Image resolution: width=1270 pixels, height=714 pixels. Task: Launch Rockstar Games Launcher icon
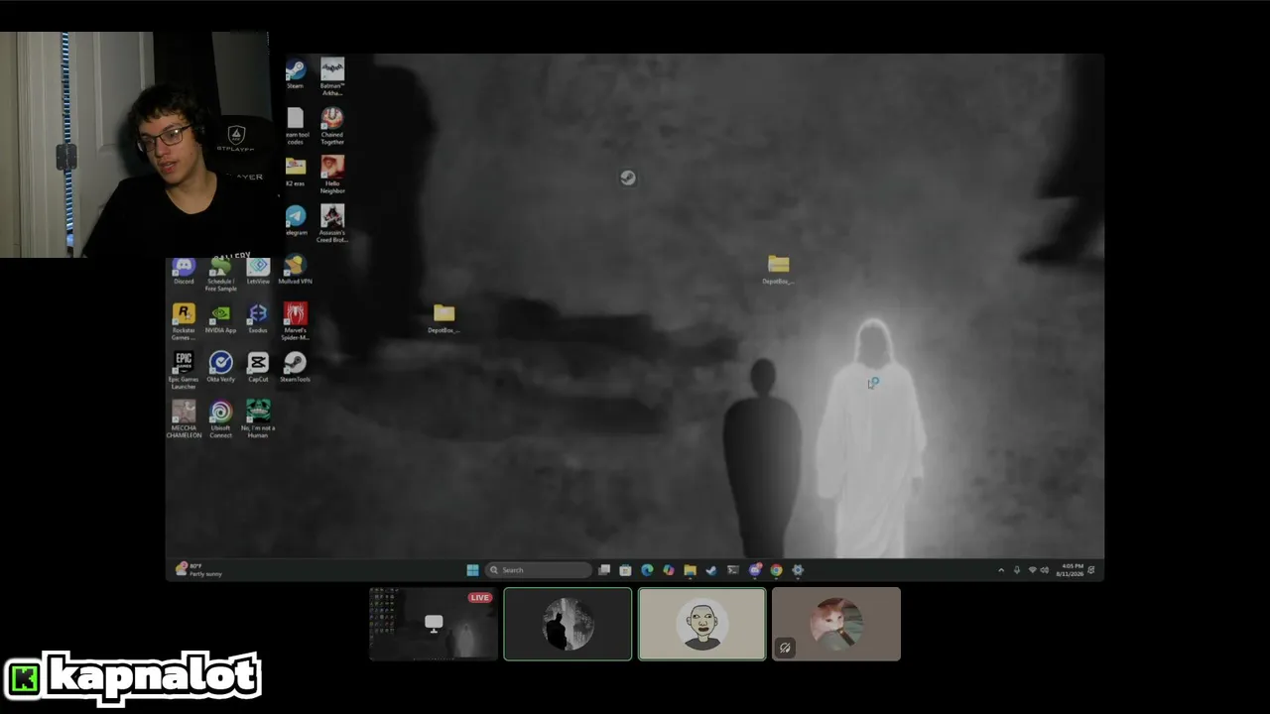[184, 322]
